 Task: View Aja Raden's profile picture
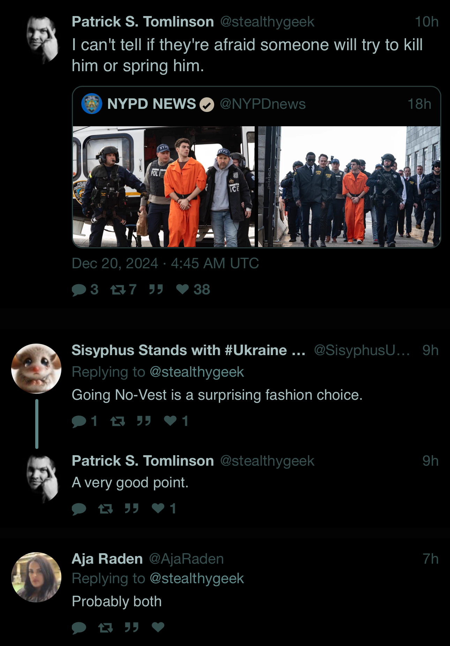pyautogui.click(x=36, y=577)
